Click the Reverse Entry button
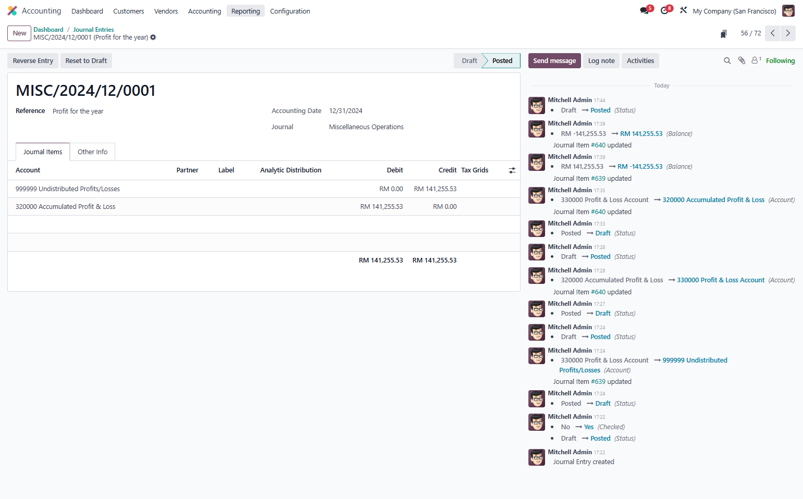 point(33,61)
